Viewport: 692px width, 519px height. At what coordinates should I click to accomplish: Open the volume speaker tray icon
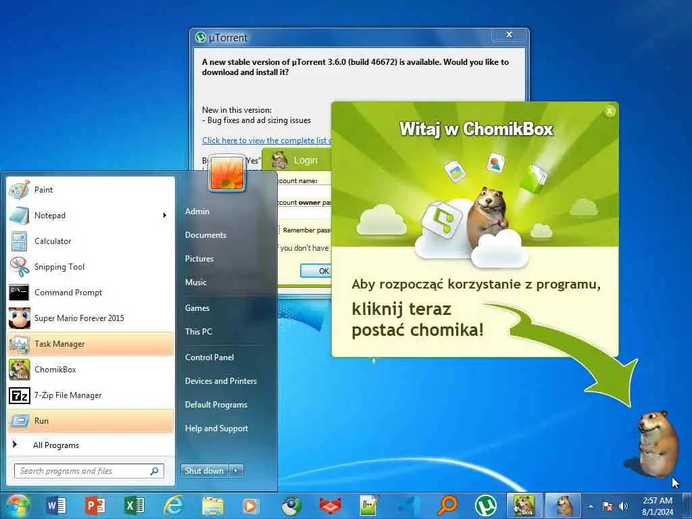click(x=624, y=506)
